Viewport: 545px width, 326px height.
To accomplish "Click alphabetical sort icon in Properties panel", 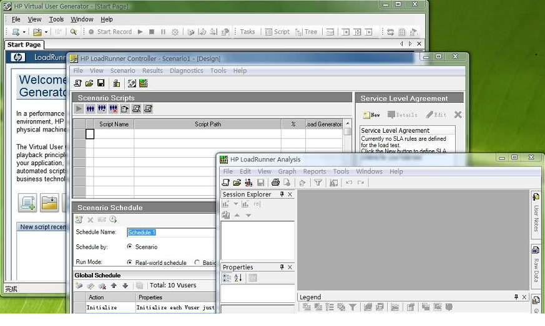I will click(238, 278).
